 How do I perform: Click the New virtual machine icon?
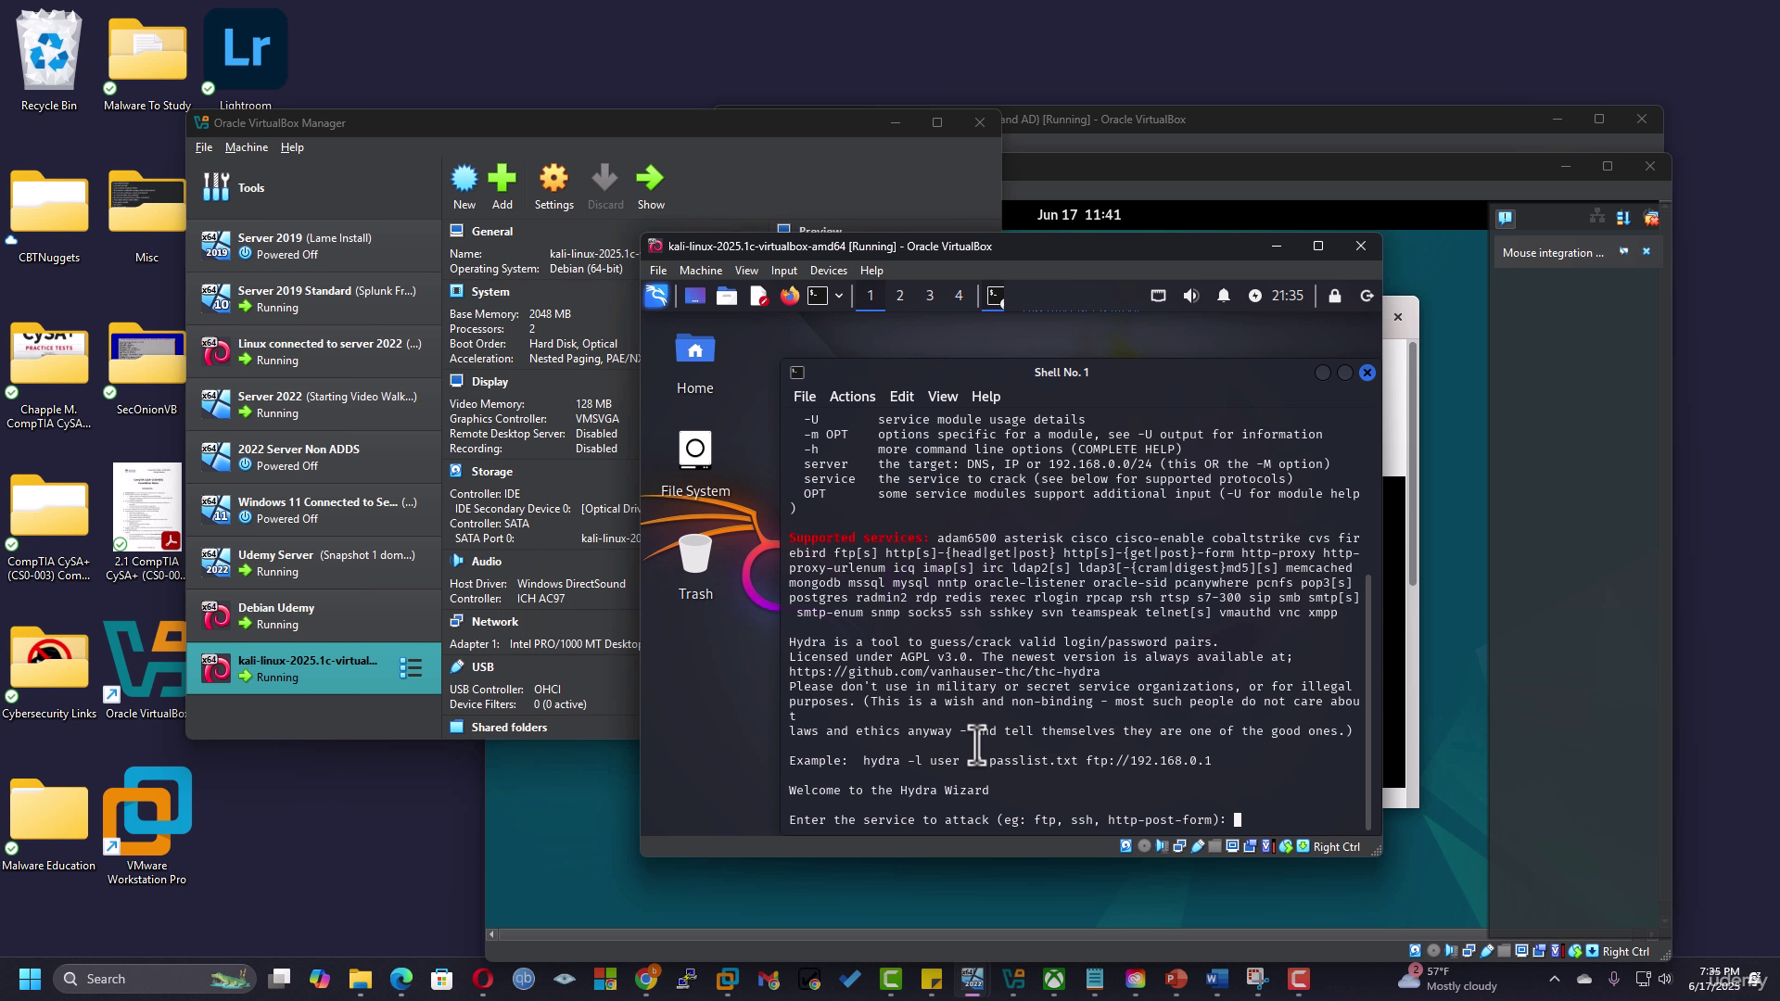[x=464, y=178]
